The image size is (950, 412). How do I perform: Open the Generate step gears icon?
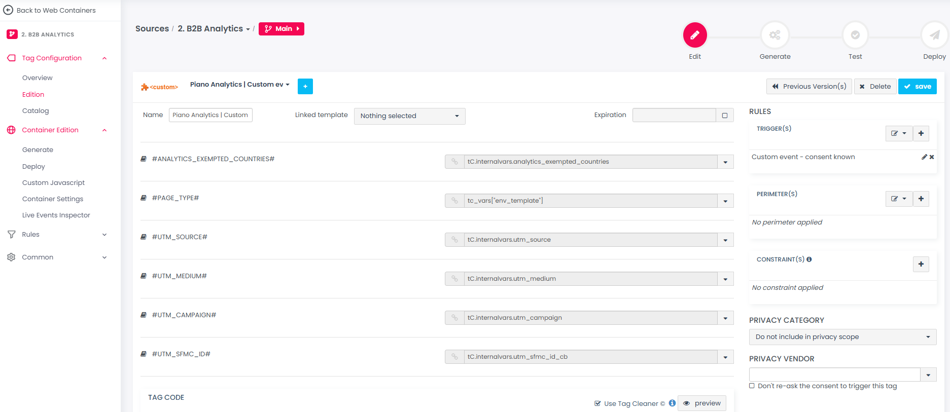(775, 35)
